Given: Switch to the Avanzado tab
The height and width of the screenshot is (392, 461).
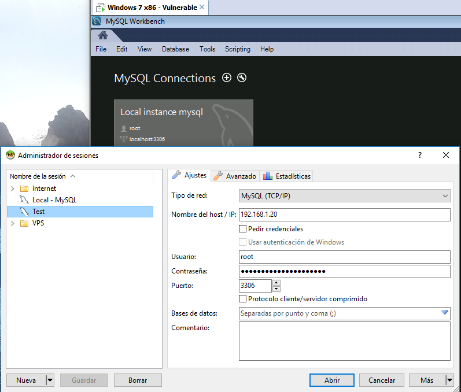Looking at the screenshot, I should 235,176.
